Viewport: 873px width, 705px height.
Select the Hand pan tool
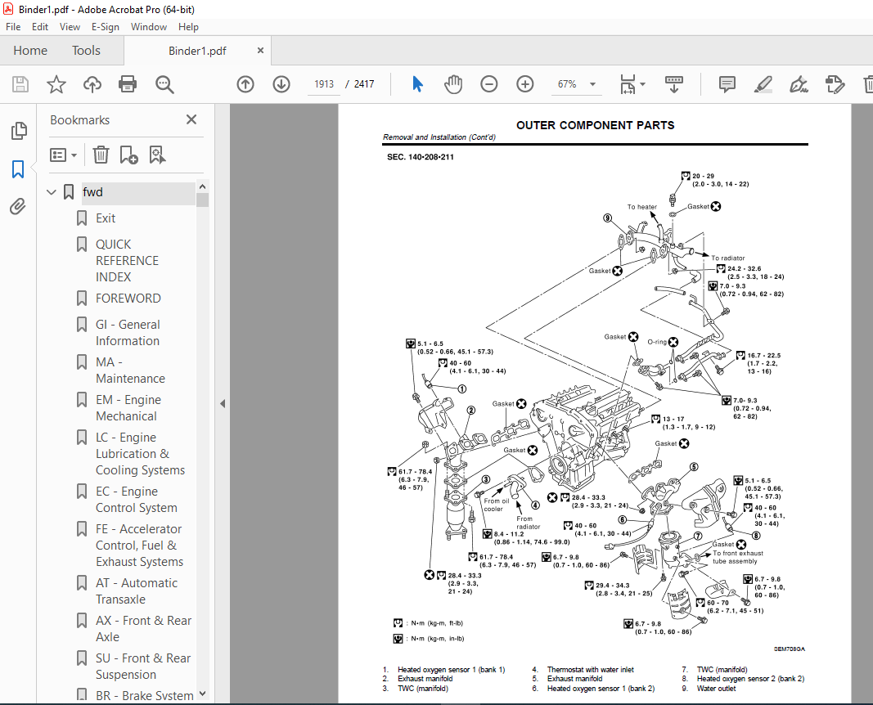pos(453,84)
